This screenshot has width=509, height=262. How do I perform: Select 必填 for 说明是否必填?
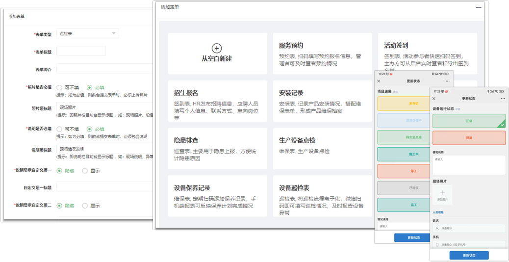[x=89, y=129]
